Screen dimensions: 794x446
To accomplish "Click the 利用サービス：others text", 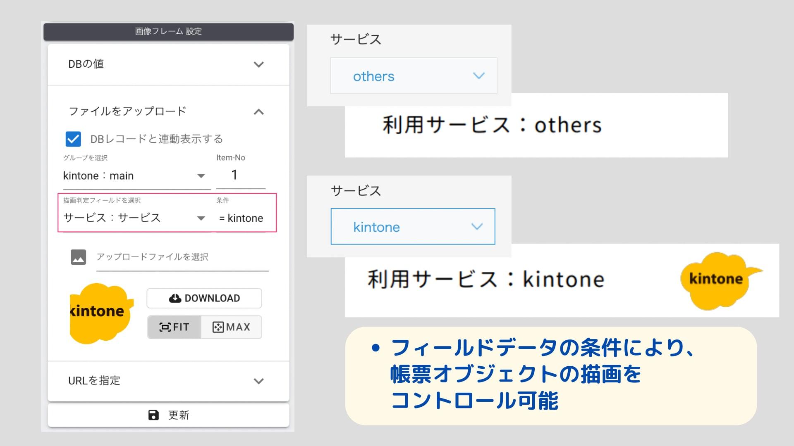I will tap(492, 125).
